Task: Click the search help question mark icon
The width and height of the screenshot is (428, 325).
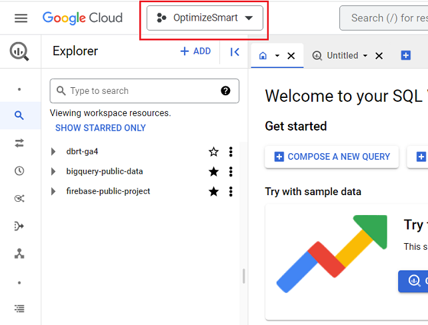Action: coord(225,91)
